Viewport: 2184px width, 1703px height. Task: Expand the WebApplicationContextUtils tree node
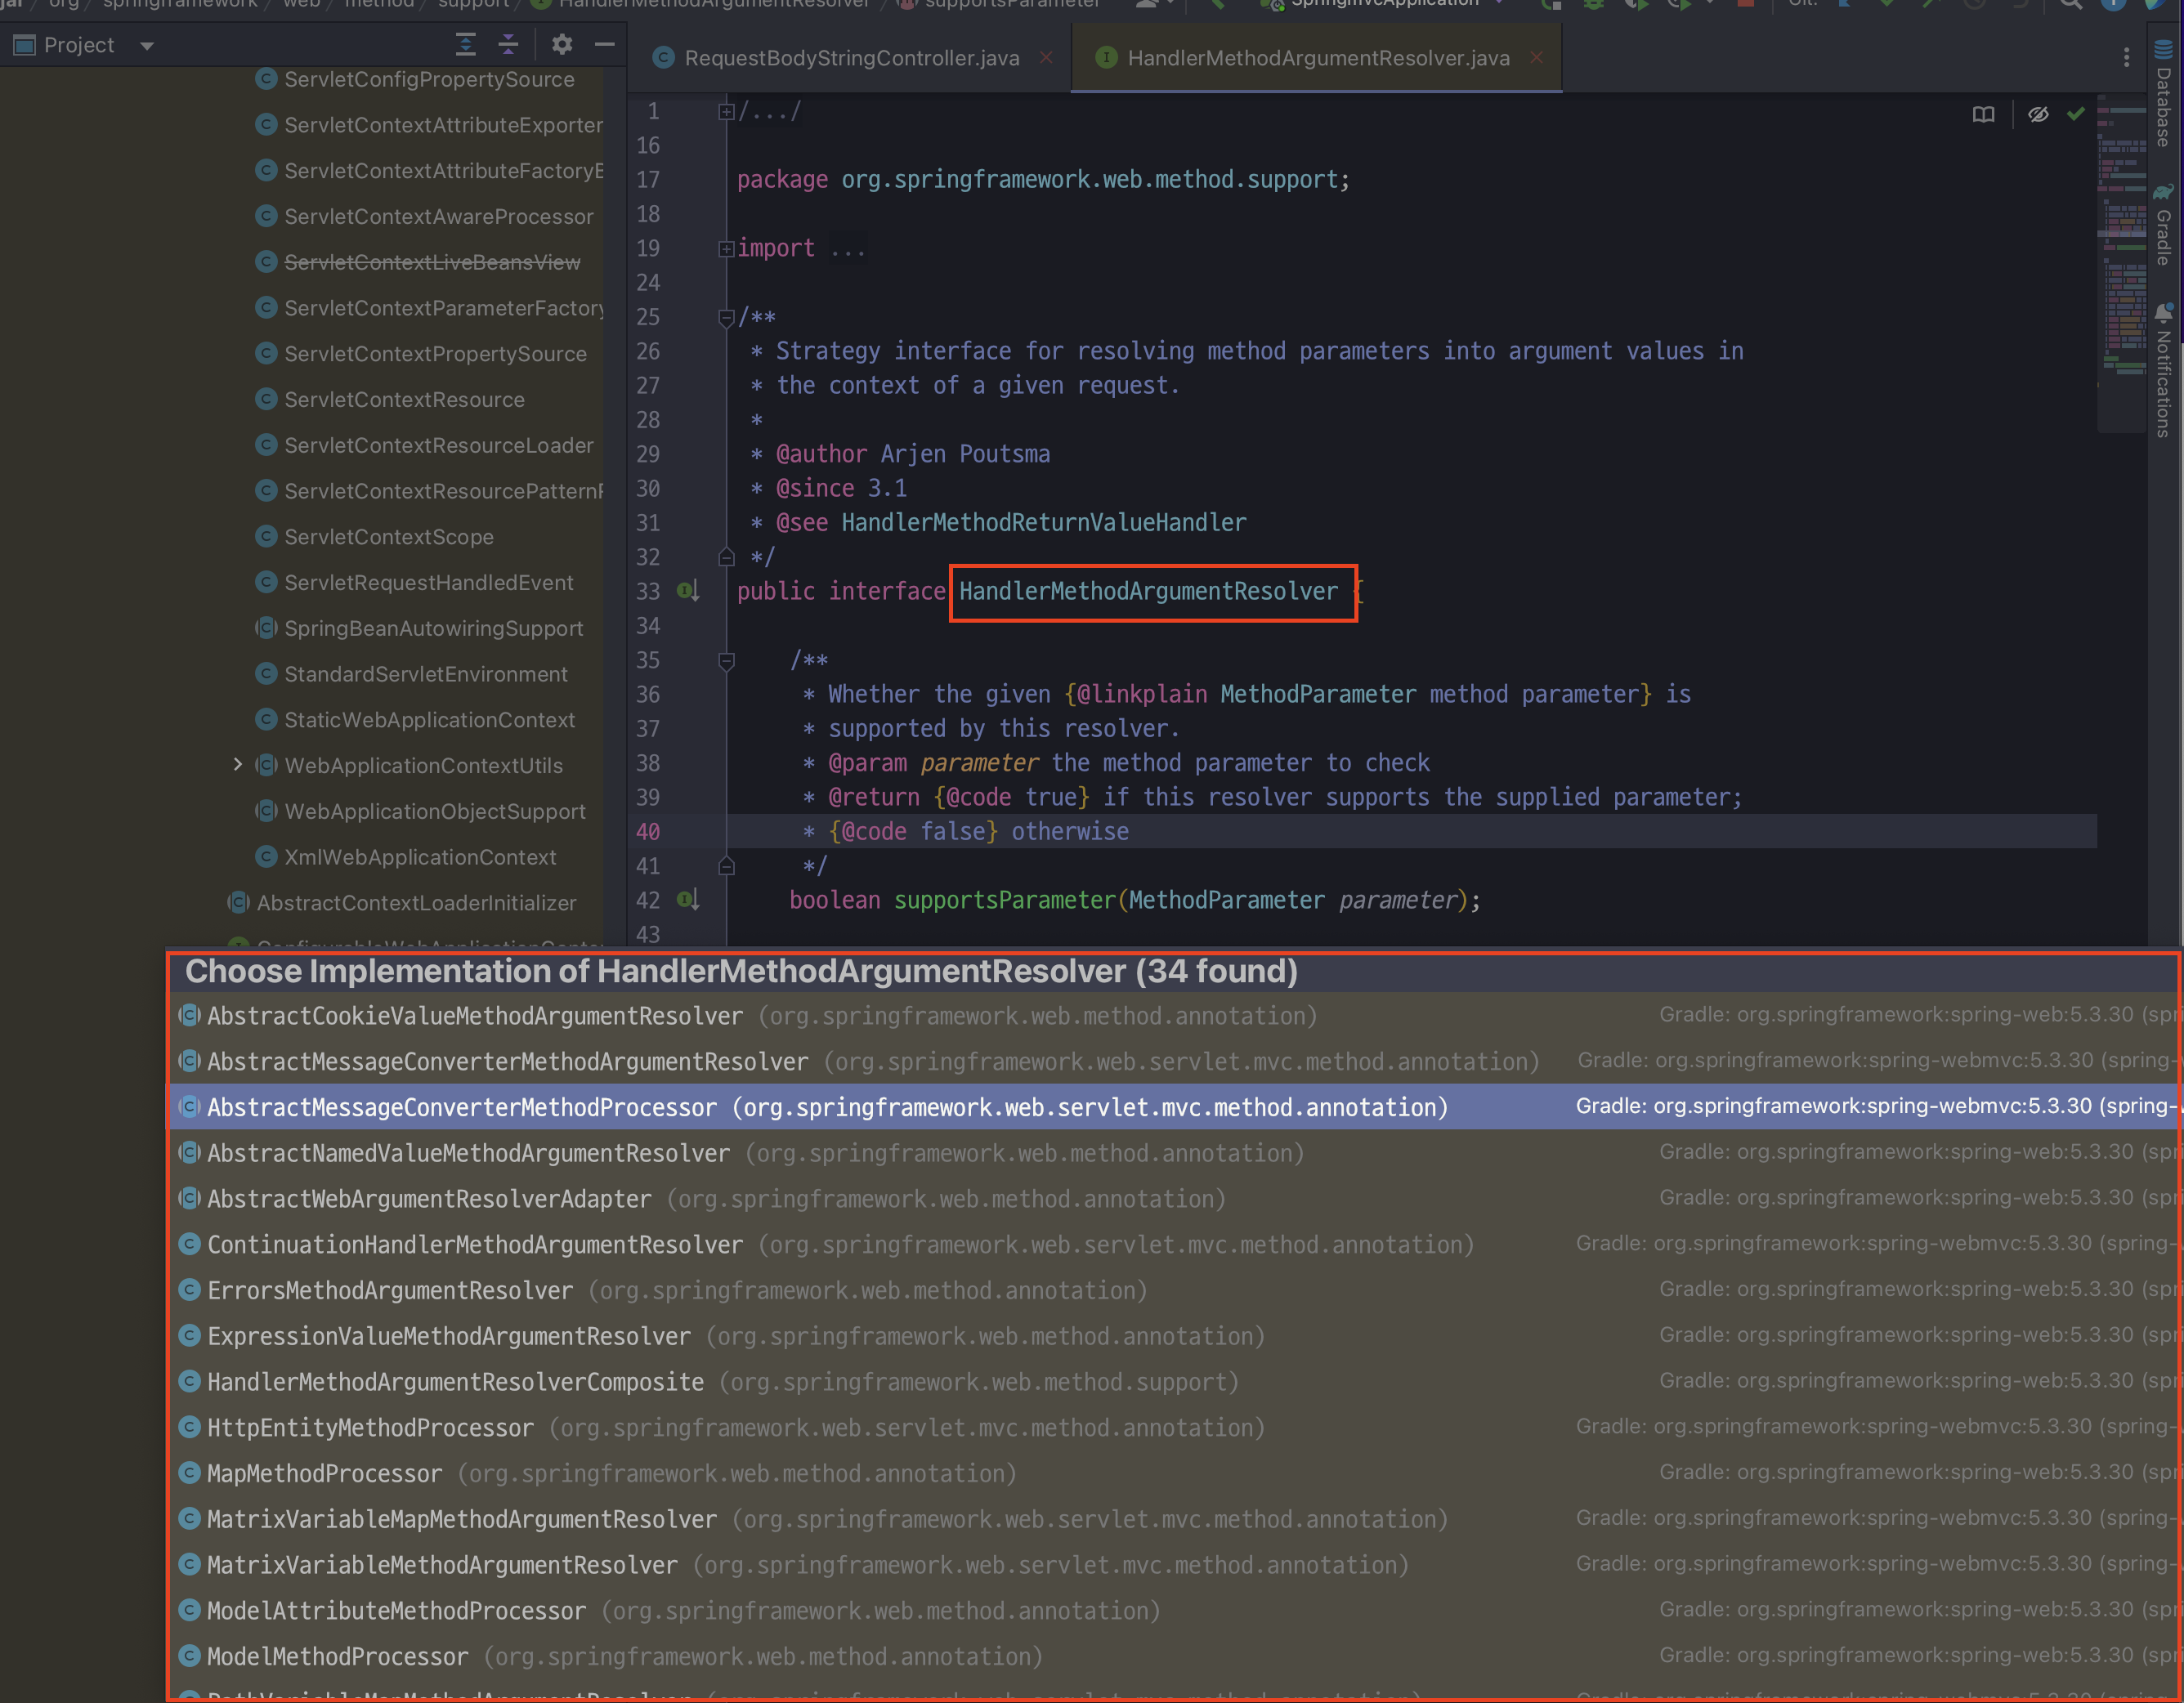click(237, 765)
